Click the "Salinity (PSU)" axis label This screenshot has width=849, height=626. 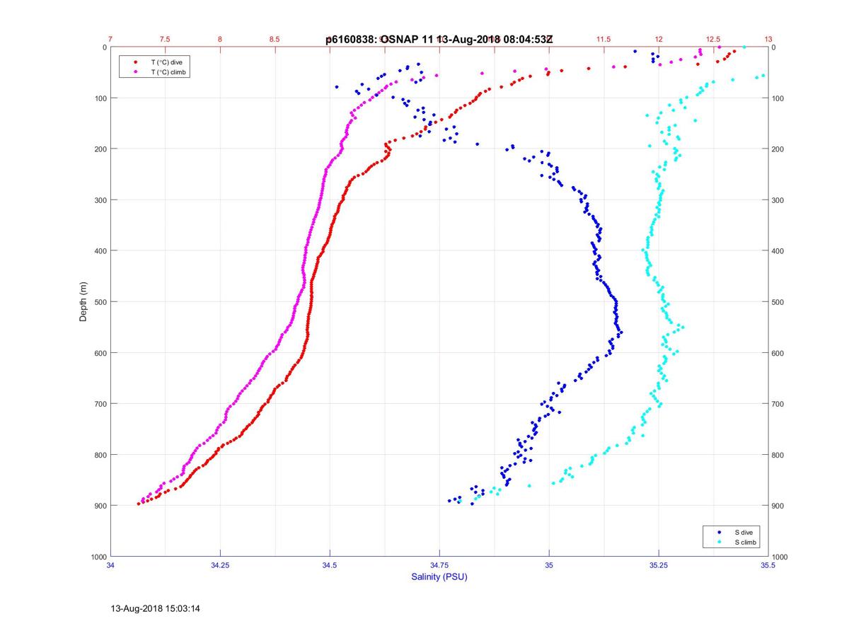[439, 577]
